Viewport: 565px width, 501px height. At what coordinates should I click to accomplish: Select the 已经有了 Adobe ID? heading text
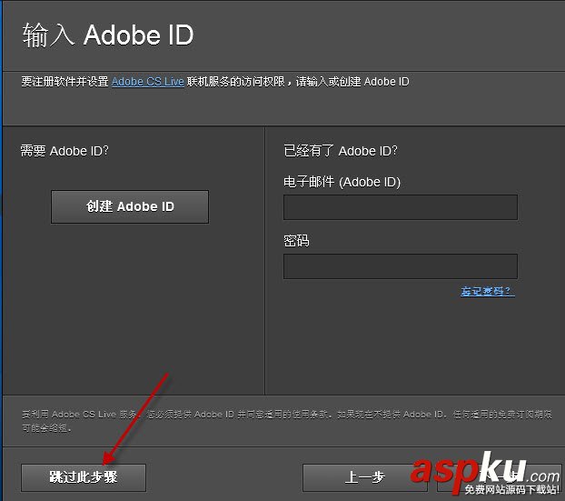point(341,151)
